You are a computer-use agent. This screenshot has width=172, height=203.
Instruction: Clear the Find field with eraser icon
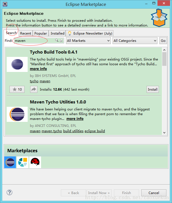click(61, 40)
